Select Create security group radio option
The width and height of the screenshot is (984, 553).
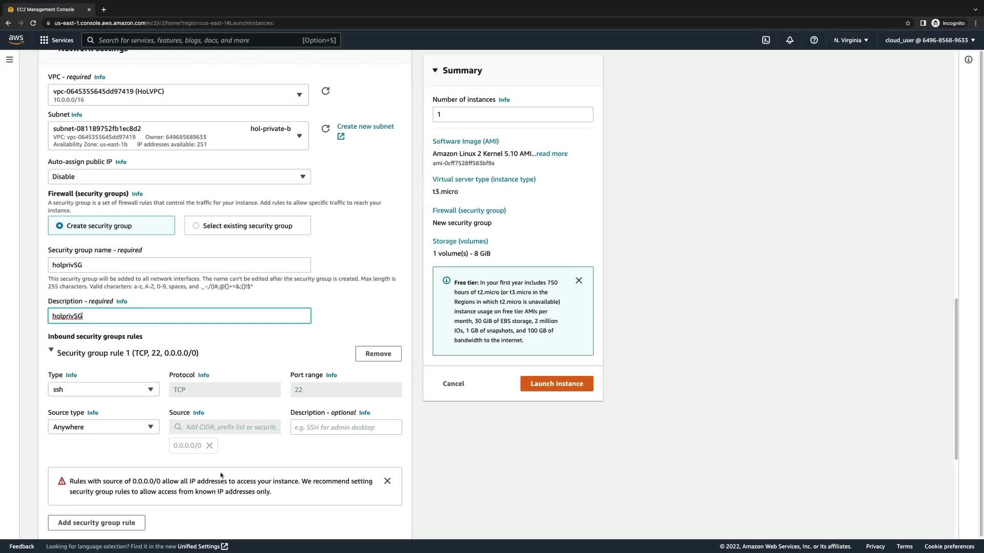[60, 226]
